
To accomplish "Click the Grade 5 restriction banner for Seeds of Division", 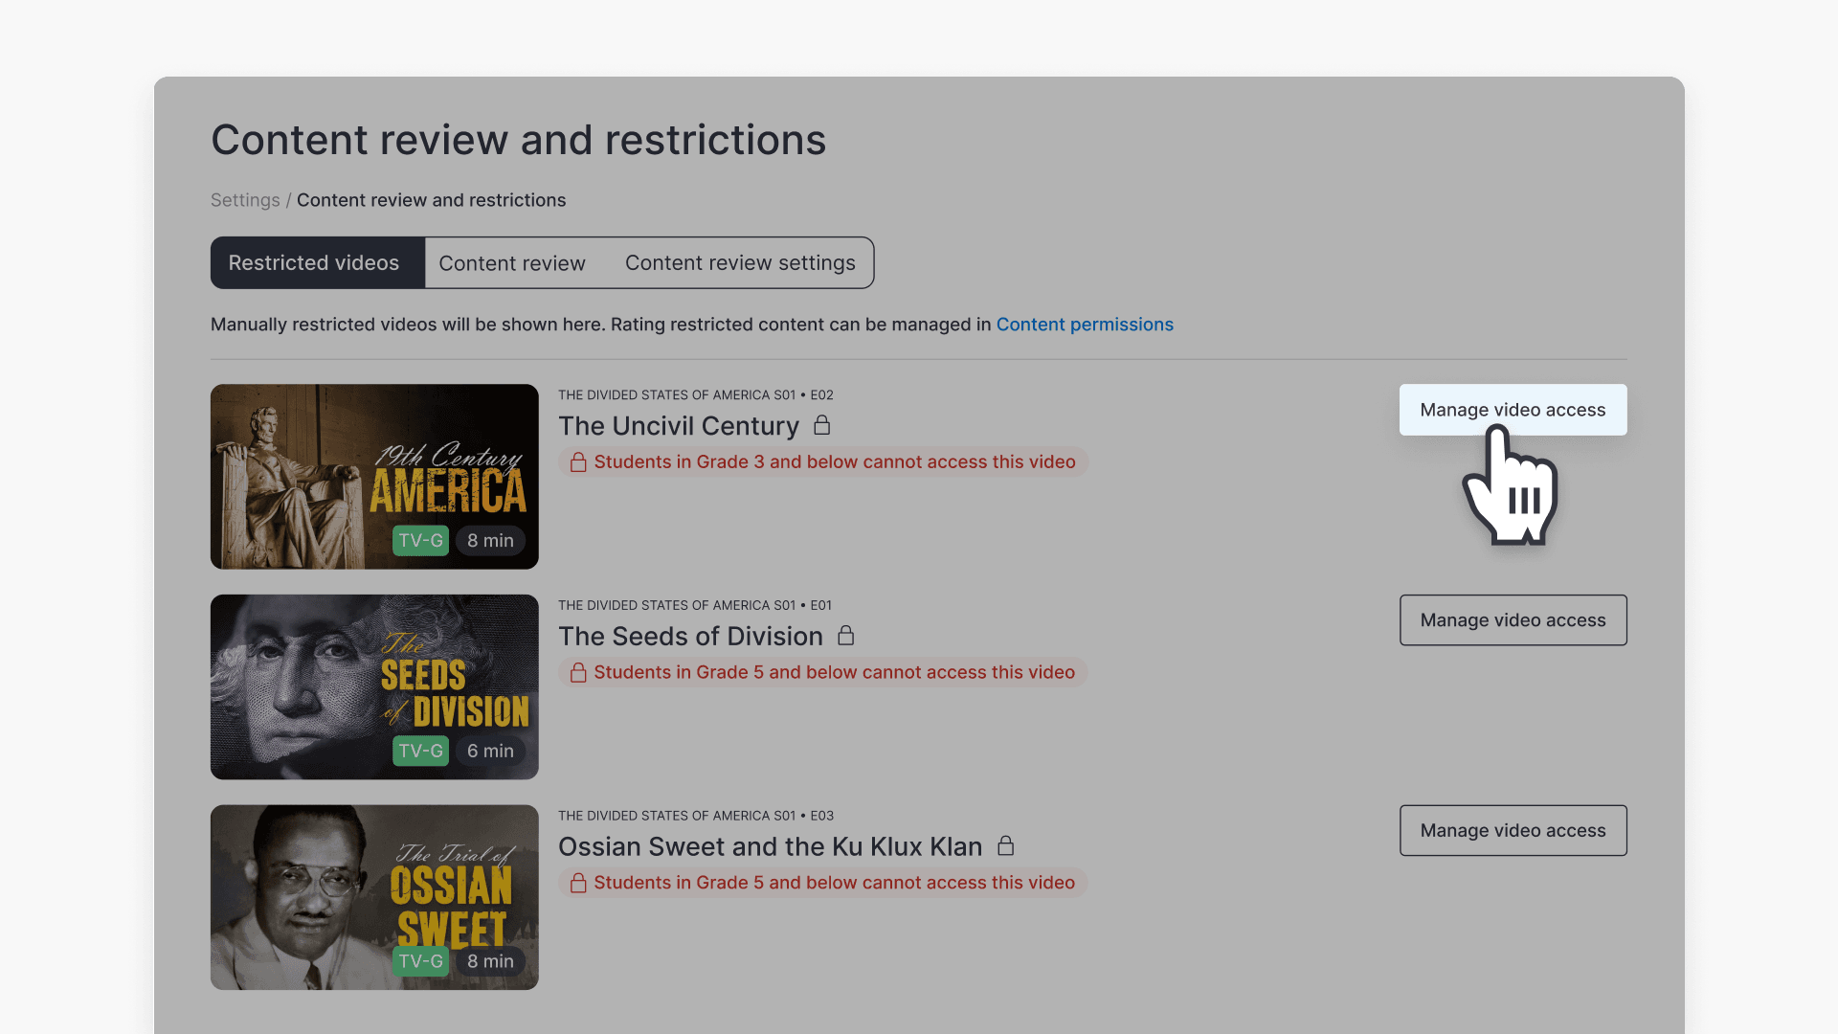I will click(x=823, y=672).
